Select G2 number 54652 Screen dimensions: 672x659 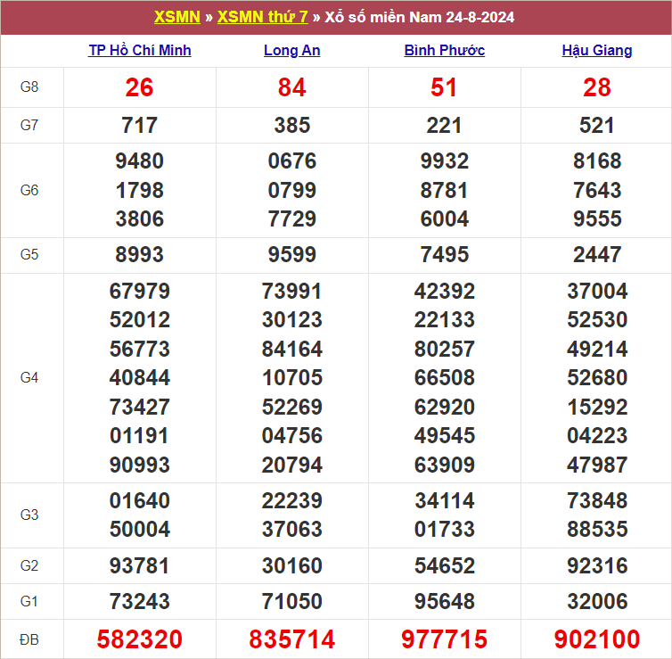click(x=445, y=566)
